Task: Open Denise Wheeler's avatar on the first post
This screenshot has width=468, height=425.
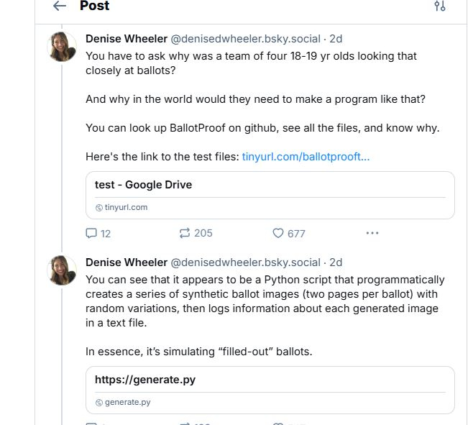Action: pos(63,47)
